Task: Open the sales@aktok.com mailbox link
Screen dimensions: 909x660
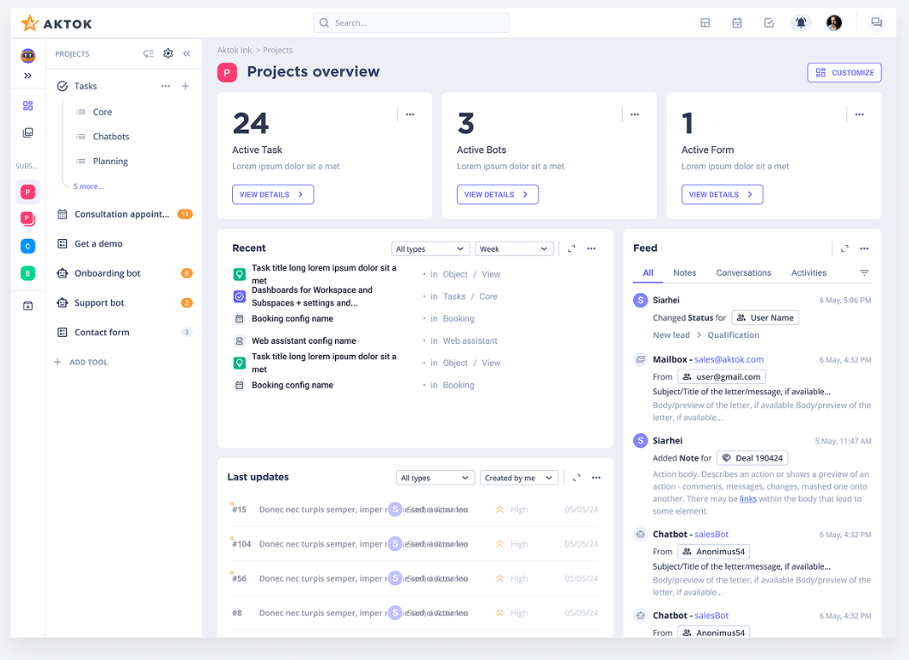Action: (x=729, y=358)
